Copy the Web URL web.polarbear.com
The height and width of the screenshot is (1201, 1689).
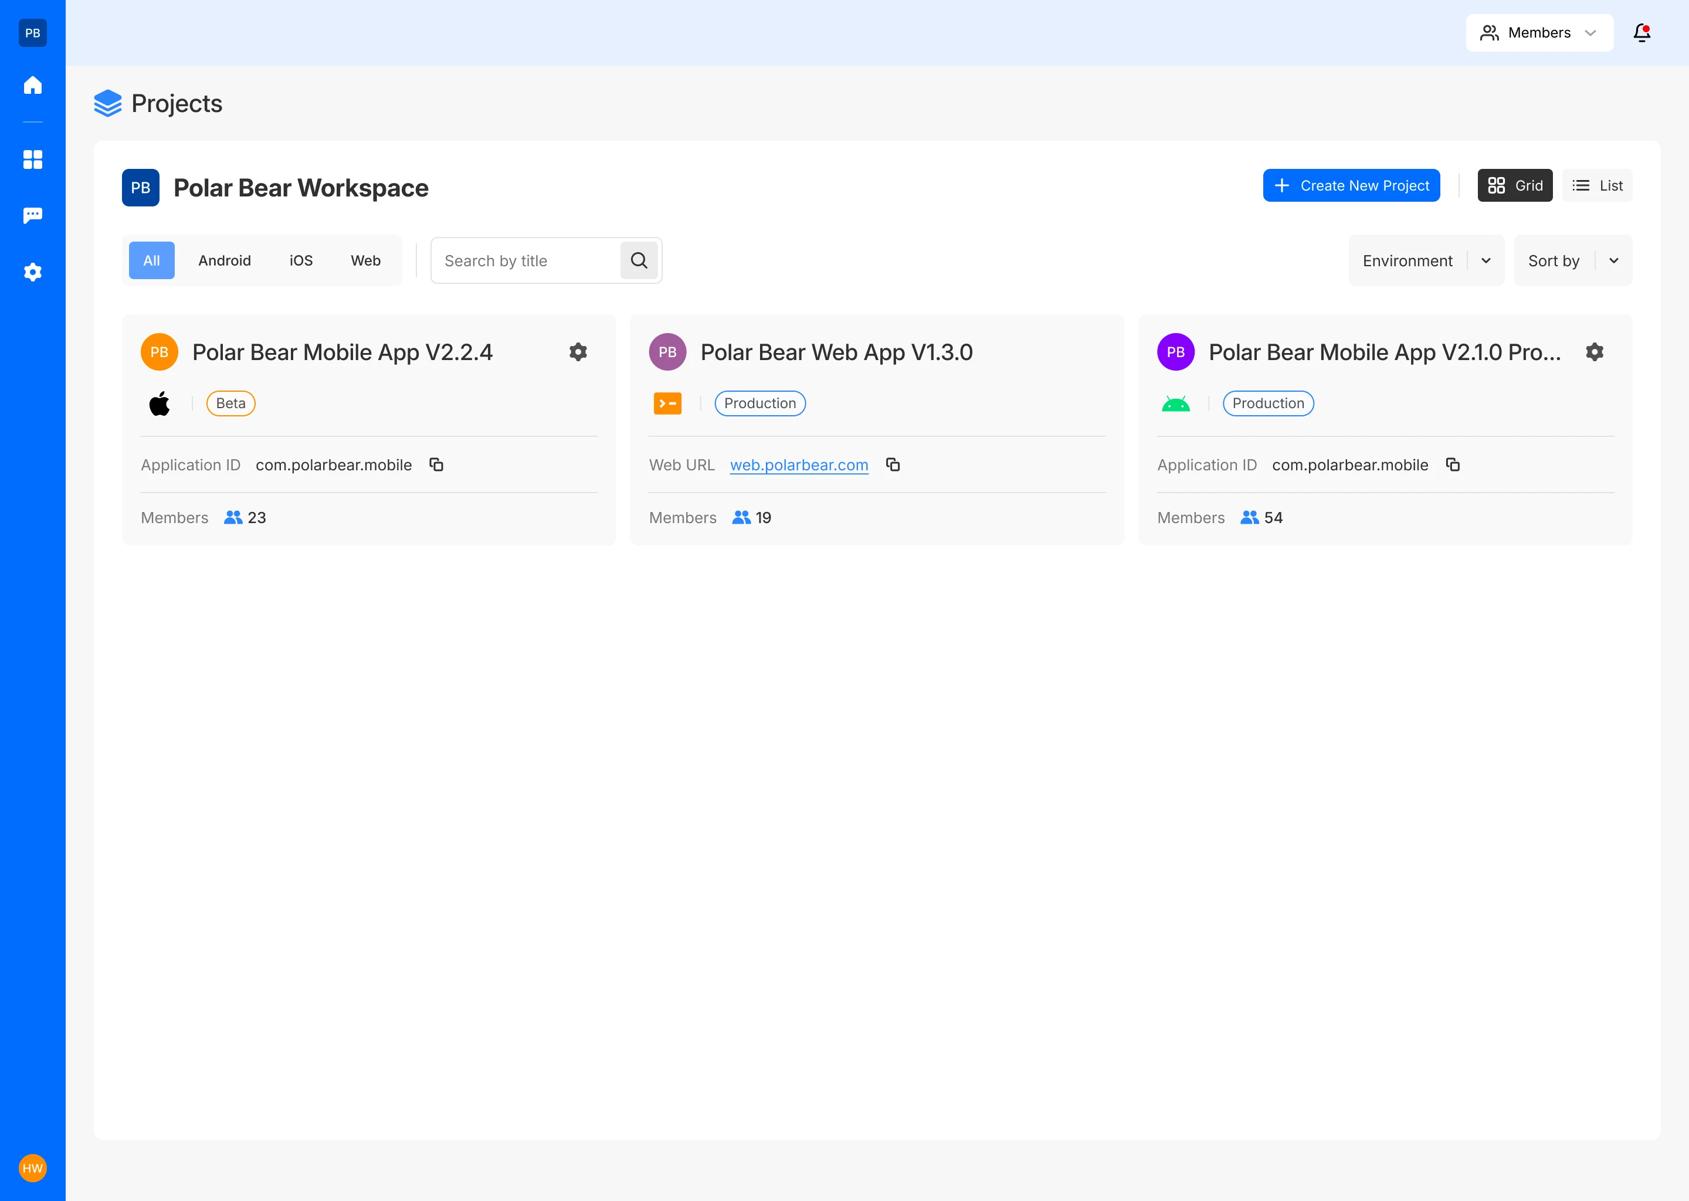pos(893,464)
